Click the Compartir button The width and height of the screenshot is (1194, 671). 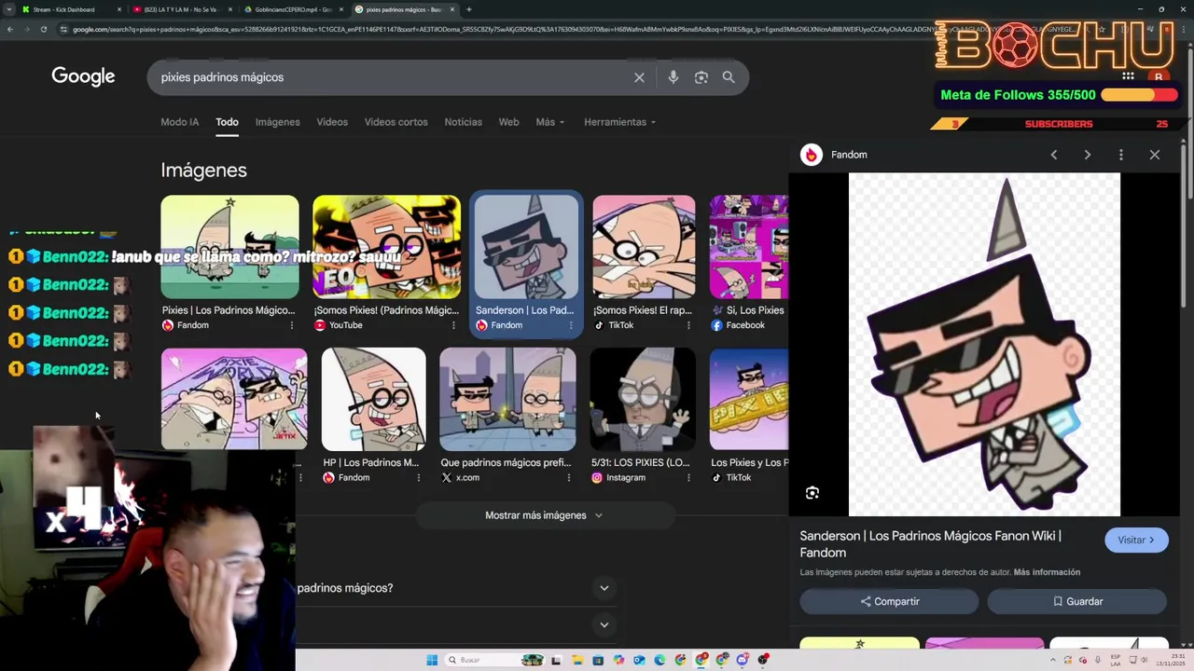(889, 601)
